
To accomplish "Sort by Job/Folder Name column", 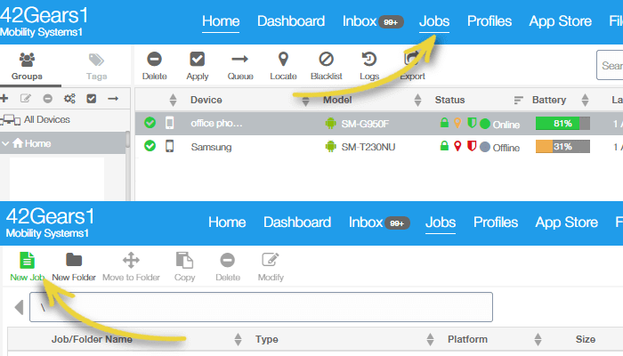I will pyautogui.click(x=238, y=339).
